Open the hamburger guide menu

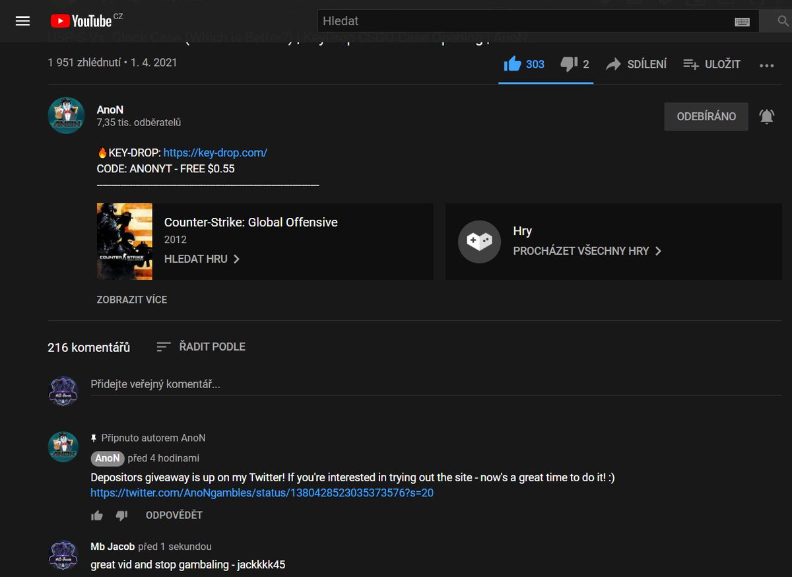tap(23, 21)
